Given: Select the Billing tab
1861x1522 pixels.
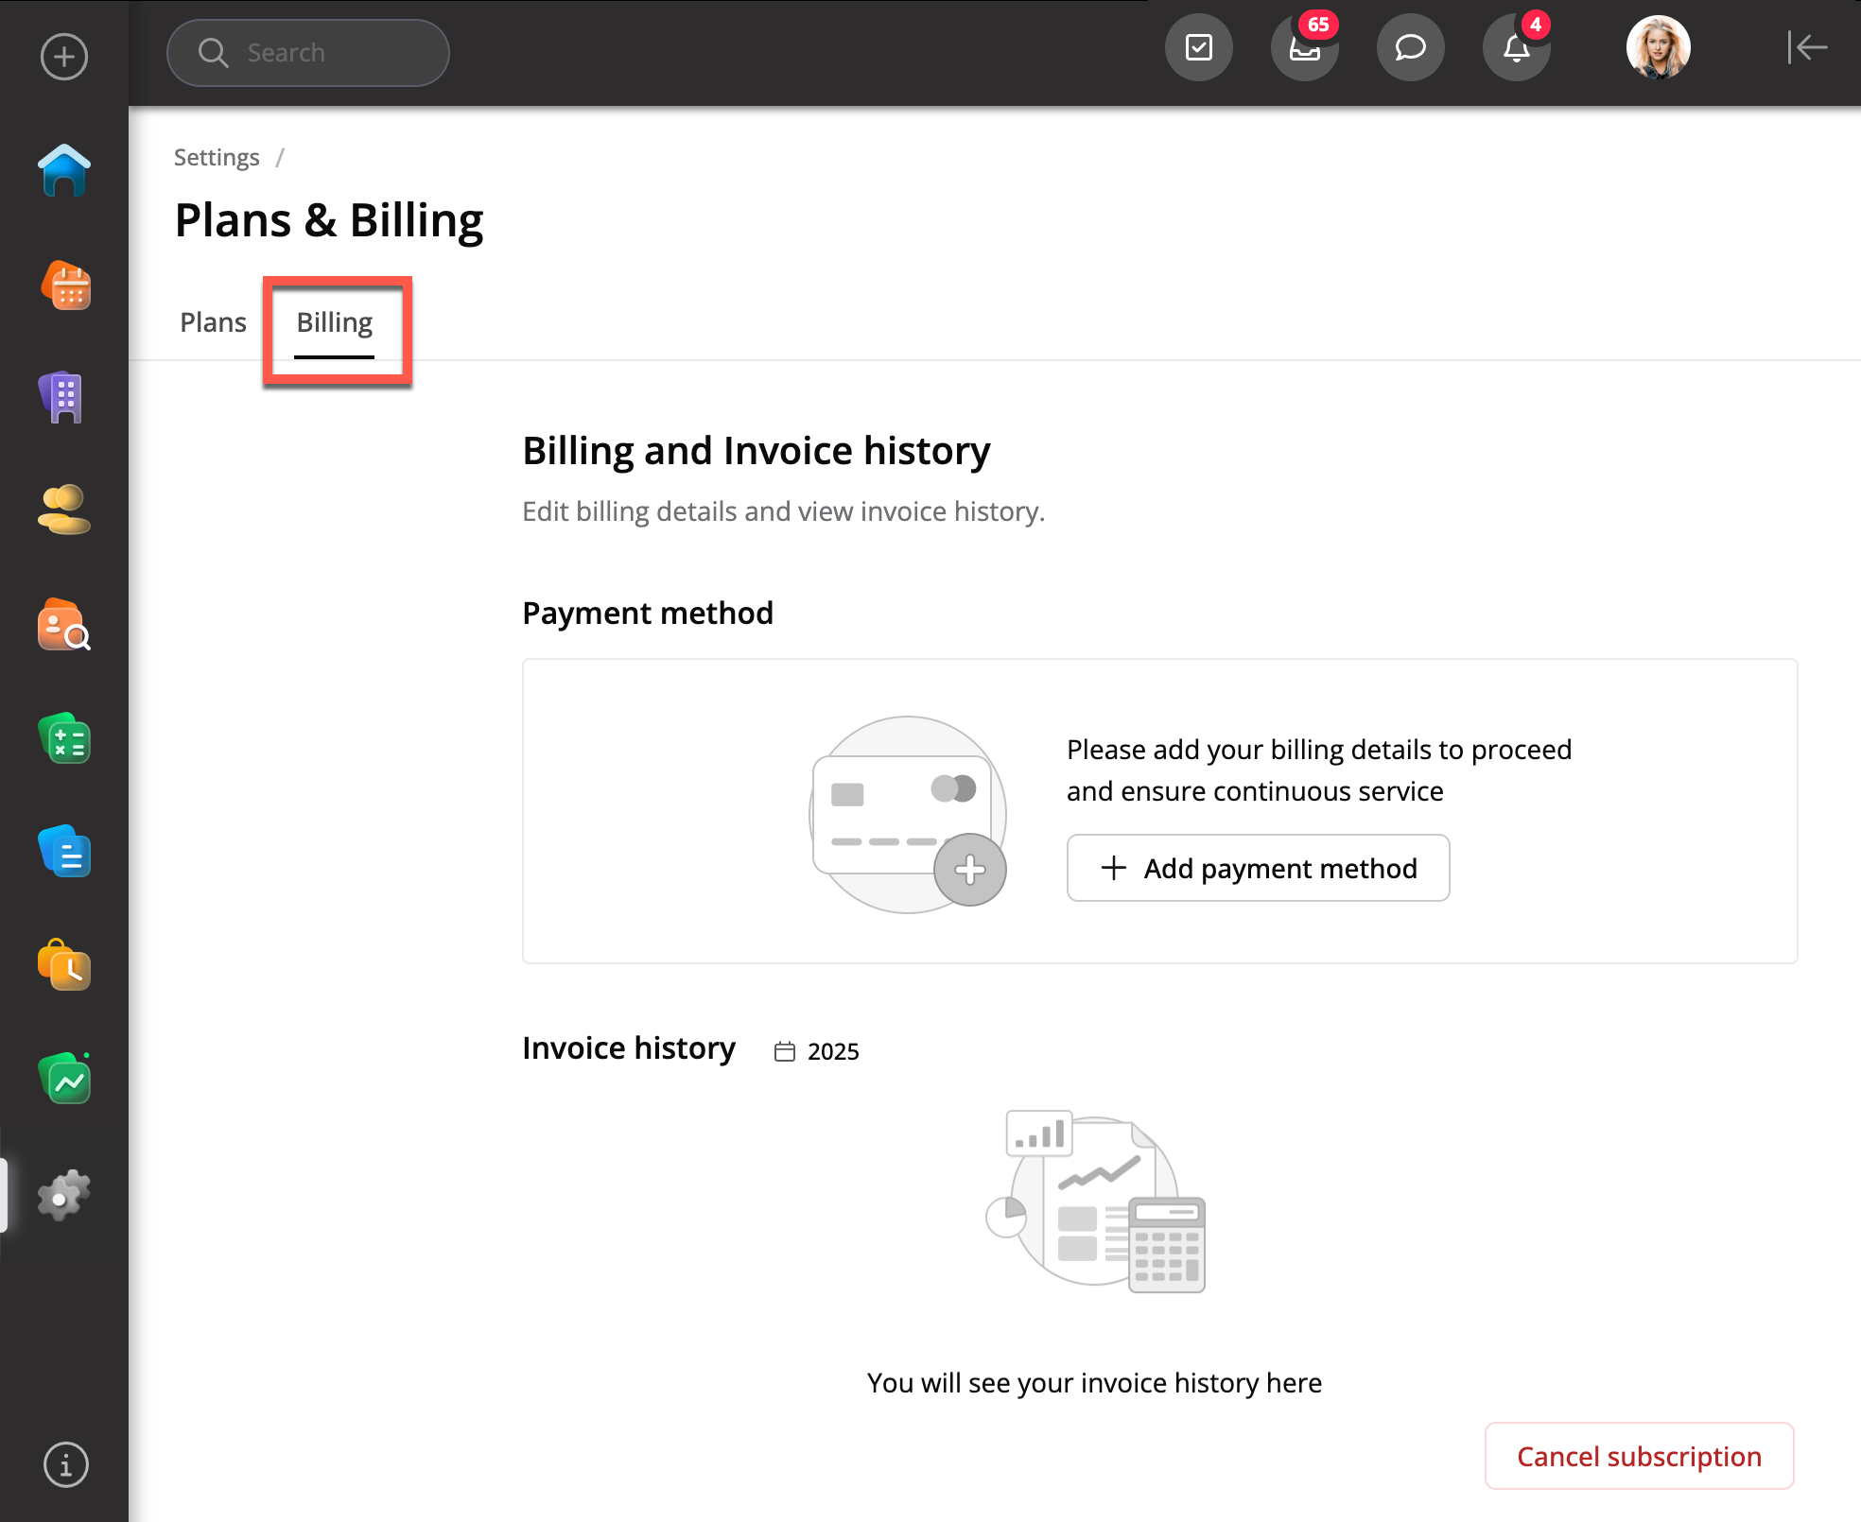Looking at the screenshot, I should click(335, 322).
